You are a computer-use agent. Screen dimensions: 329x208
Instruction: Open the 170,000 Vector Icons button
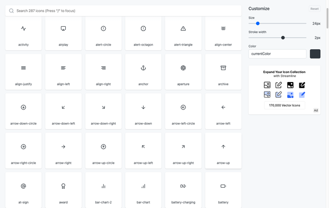coord(285,105)
